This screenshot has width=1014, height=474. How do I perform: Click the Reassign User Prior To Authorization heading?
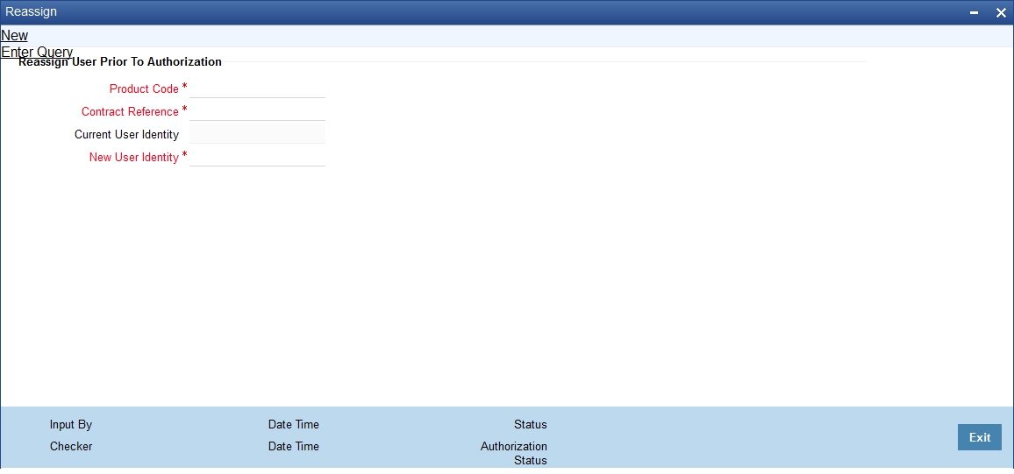[120, 62]
